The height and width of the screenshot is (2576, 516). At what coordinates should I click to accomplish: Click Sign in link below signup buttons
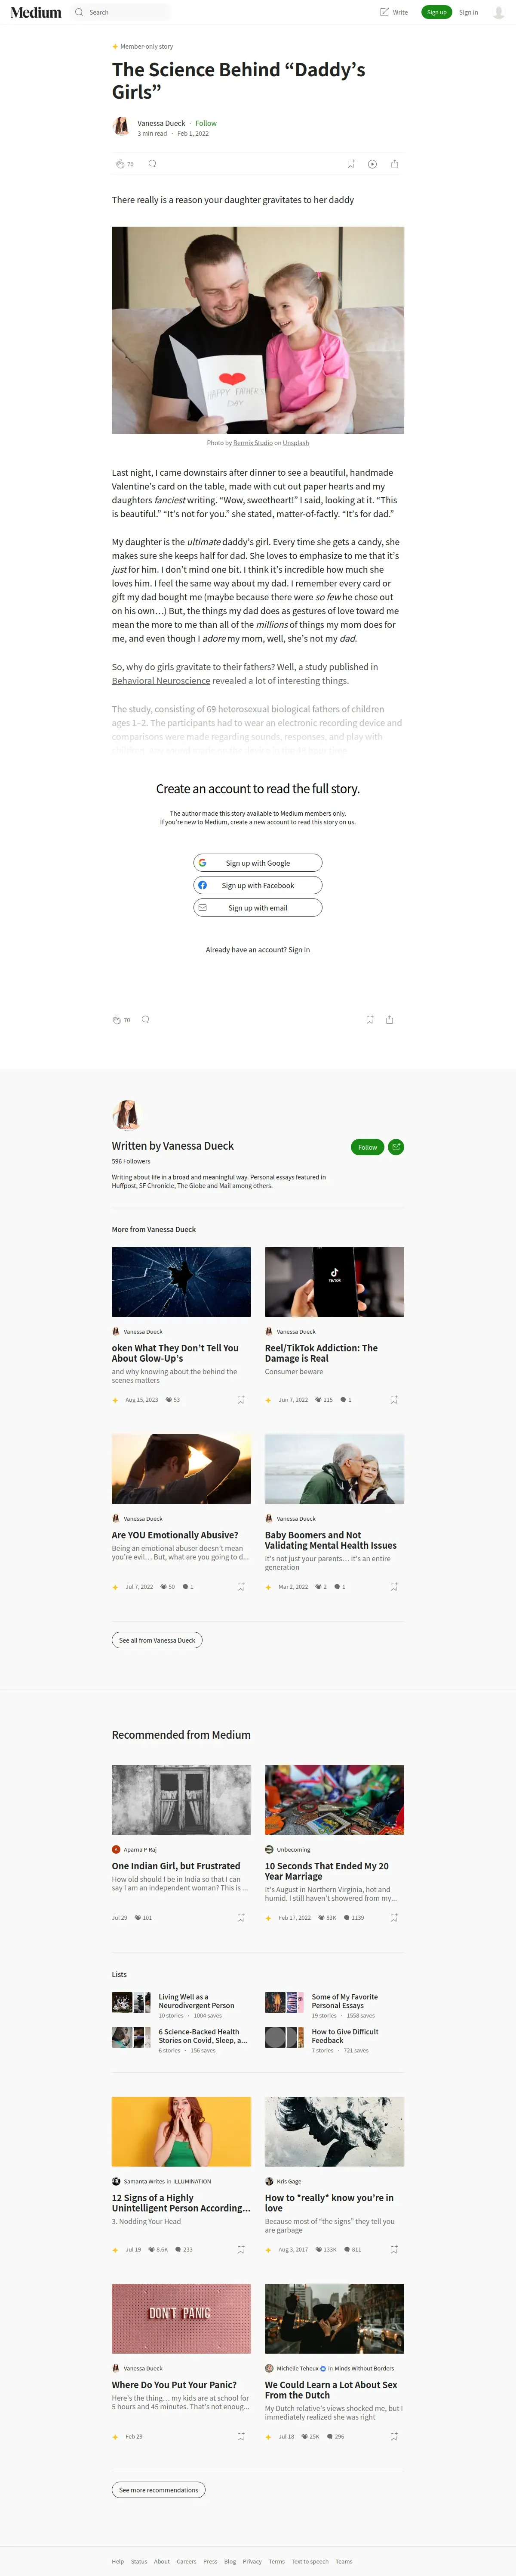click(298, 950)
